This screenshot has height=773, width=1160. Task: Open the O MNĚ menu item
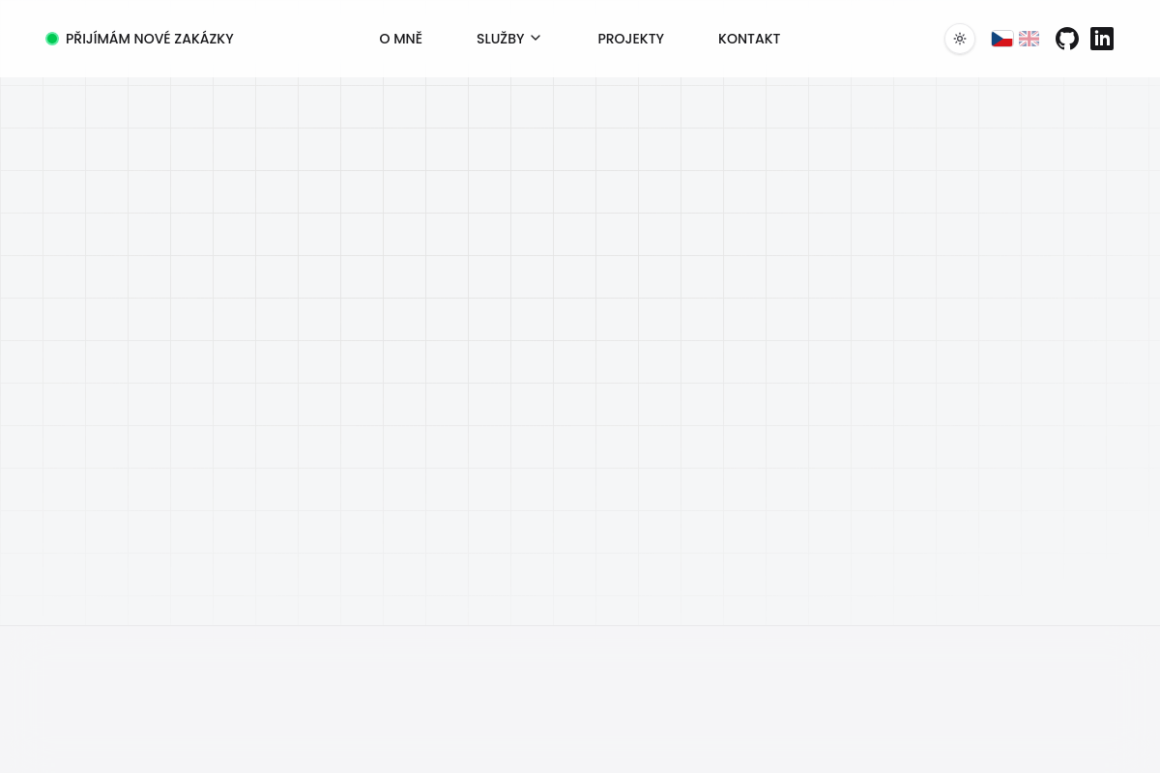(401, 39)
